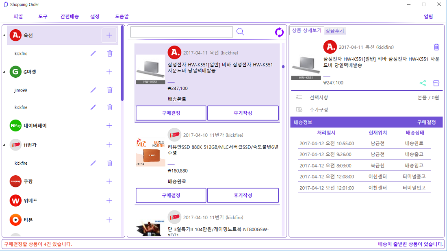Open the 도구 menu
This screenshot has width=447, height=251.
pos(43,17)
